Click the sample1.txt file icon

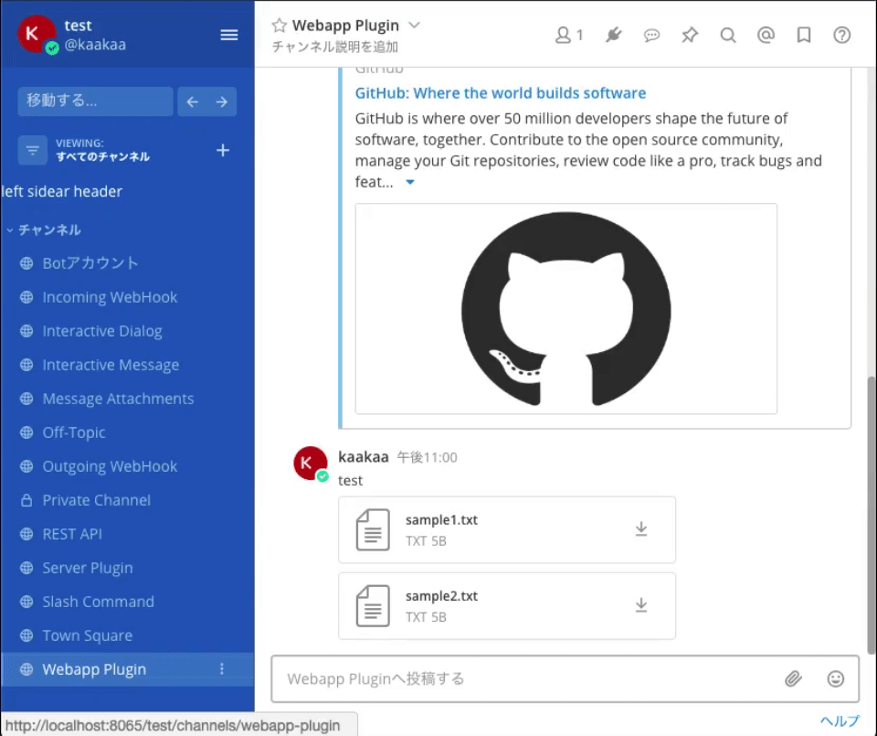[x=373, y=529]
